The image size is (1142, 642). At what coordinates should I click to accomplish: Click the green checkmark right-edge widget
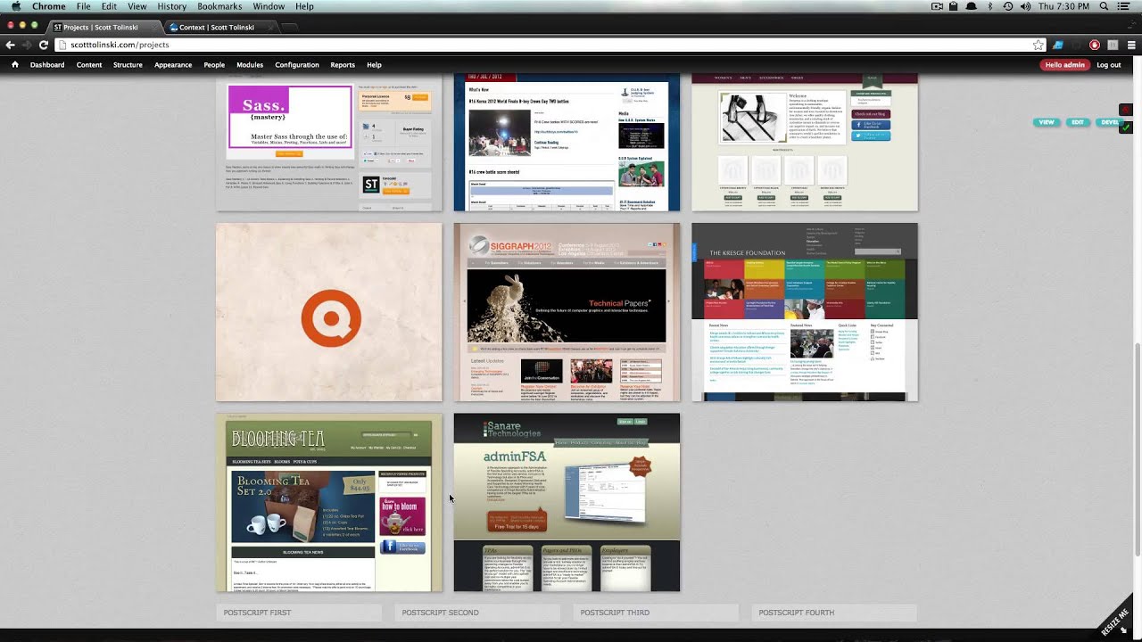(1126, 128)
